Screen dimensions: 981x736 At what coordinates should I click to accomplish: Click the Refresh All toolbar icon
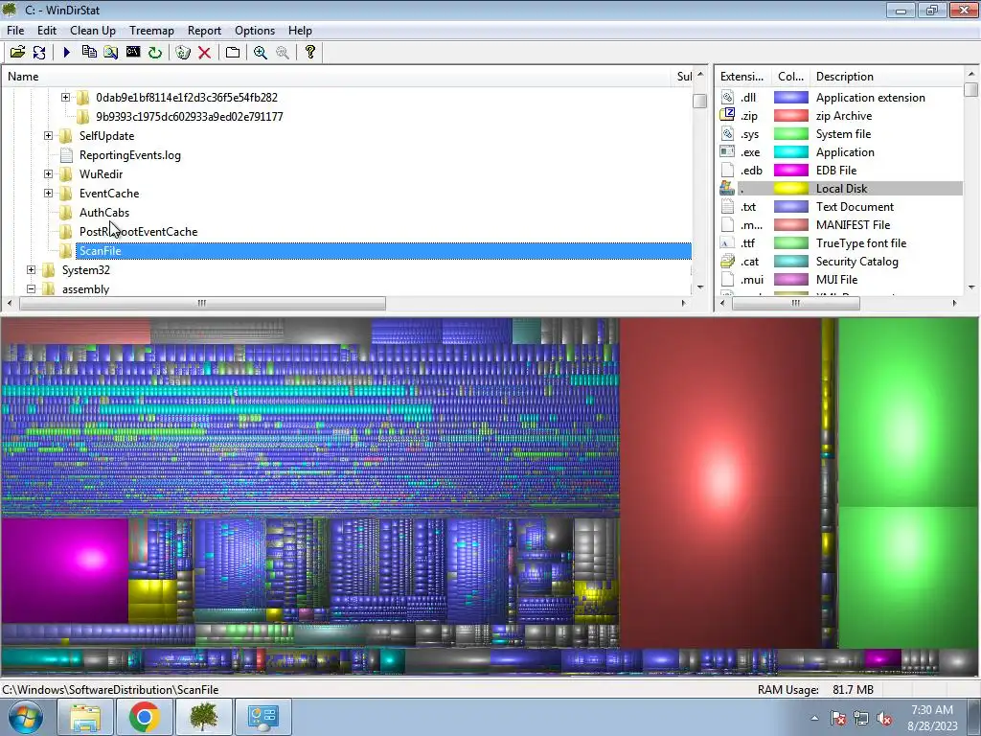[x=39, y=52]
